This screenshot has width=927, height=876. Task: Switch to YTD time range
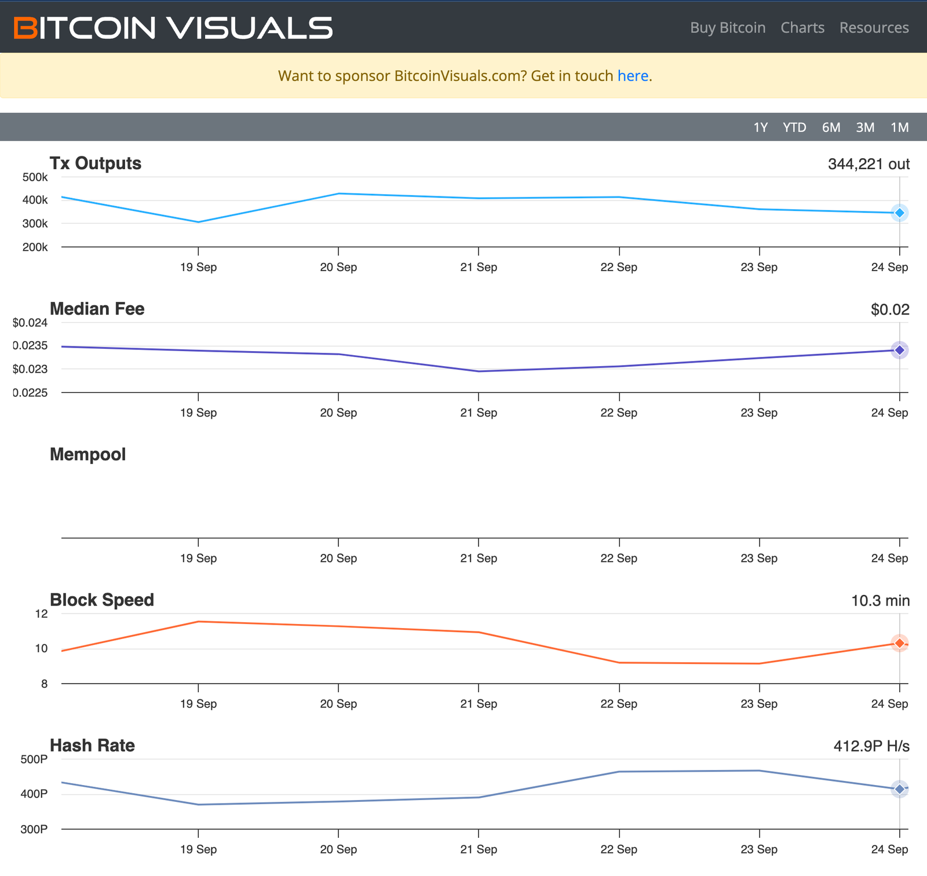(794, 127)
